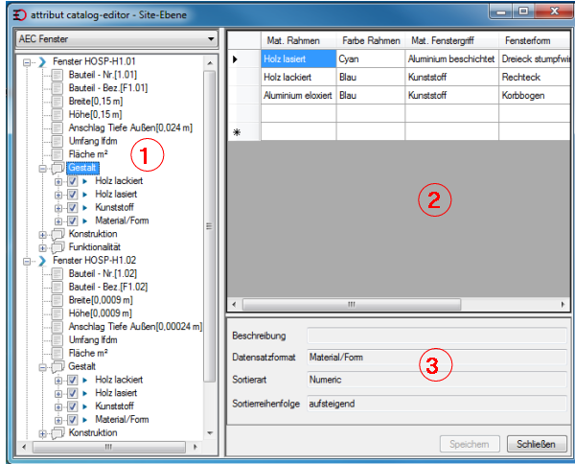Click document icon beside Anschlag Tiefe Außen[0,024 m]
Image resolution: width=575 pixels, height=464 pixels.
coord(57,128)
